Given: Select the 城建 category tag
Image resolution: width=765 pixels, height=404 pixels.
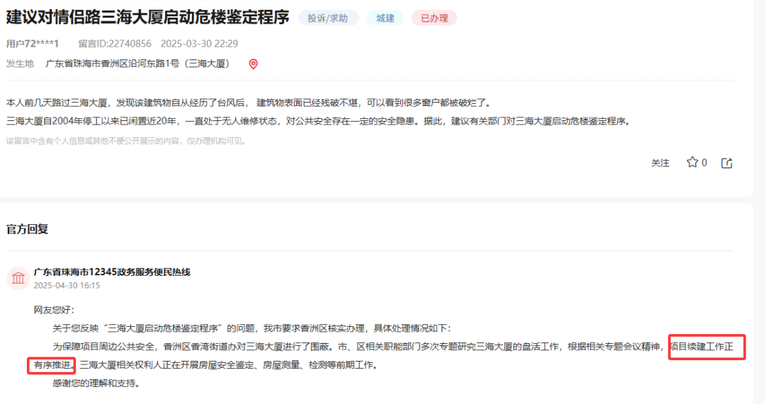Looking at the screenshot, I should (x=385, y=18).
